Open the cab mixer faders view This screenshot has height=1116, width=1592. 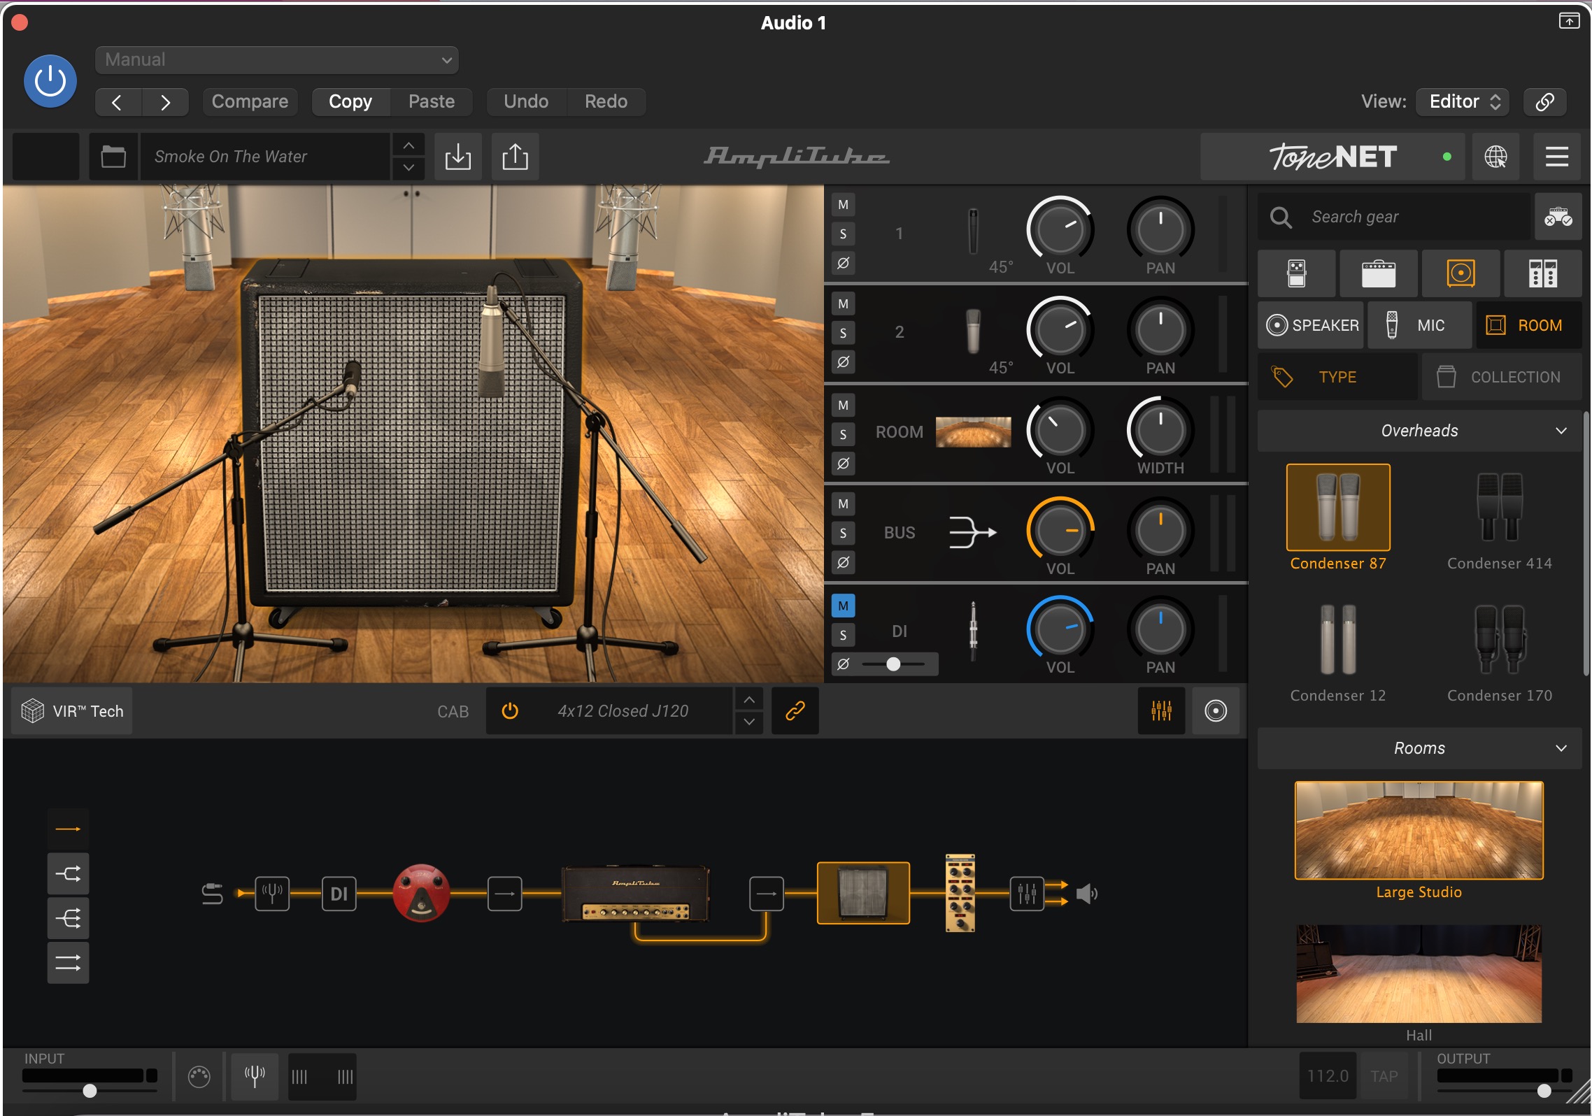coord(1160,711)
